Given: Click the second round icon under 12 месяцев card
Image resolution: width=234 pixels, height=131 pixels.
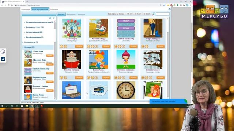Looking at the screenshot, I should 65,46.
